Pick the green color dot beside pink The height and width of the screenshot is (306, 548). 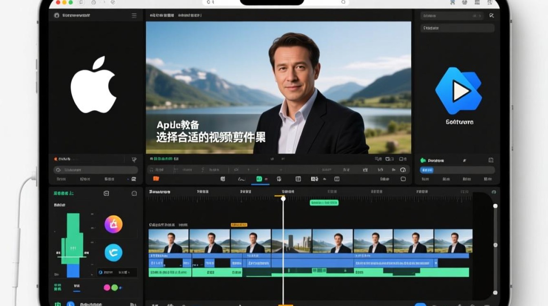(x=115, y=288)
